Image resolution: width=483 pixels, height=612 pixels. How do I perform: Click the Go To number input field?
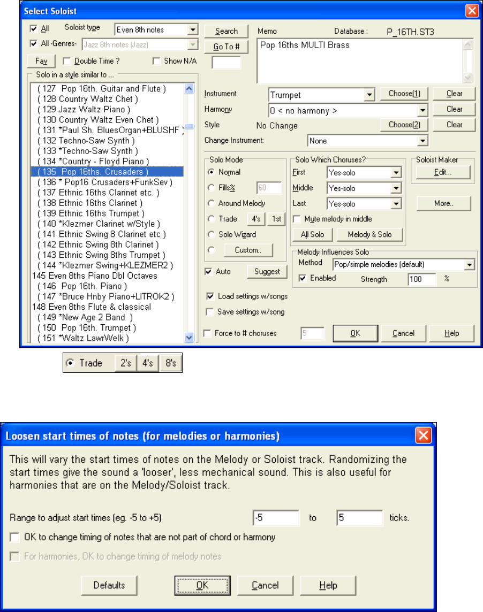click(227, 63)
